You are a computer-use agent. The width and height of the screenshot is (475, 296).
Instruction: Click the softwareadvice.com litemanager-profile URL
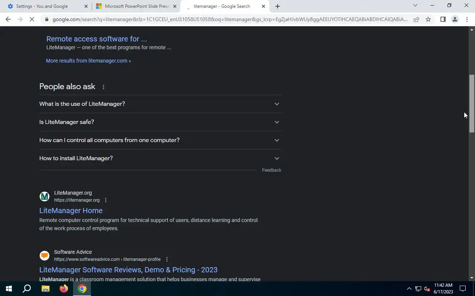[x=107, y=259]
